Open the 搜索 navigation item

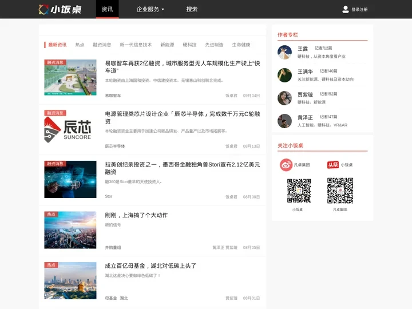[192, 9]
